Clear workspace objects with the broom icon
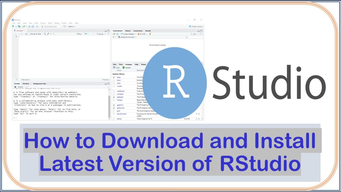This screenshot has width=341, height=192. click(x=150, y=34)
